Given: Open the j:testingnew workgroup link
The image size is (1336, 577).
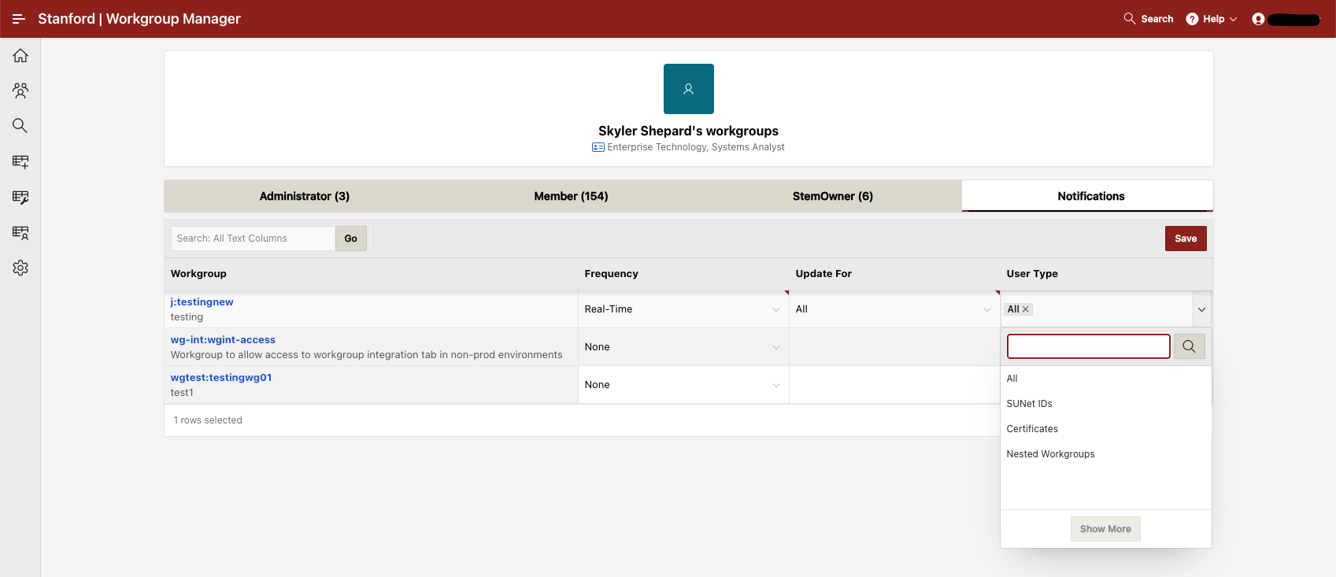Looking at the screenshot, I should pyautogui.click(x=202, y=302).
